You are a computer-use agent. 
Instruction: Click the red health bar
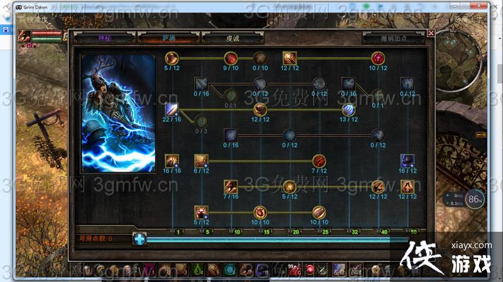click(47, 33)
